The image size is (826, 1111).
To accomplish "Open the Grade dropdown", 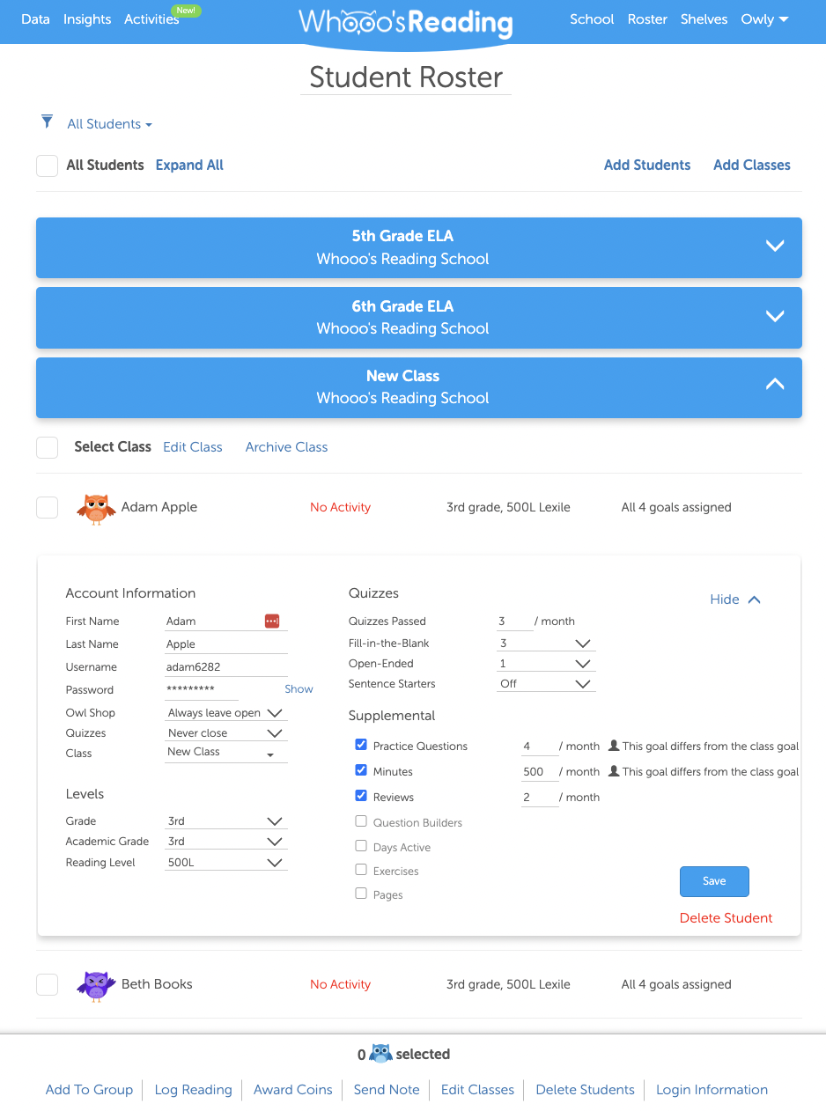I will click(x=226, y=821).
